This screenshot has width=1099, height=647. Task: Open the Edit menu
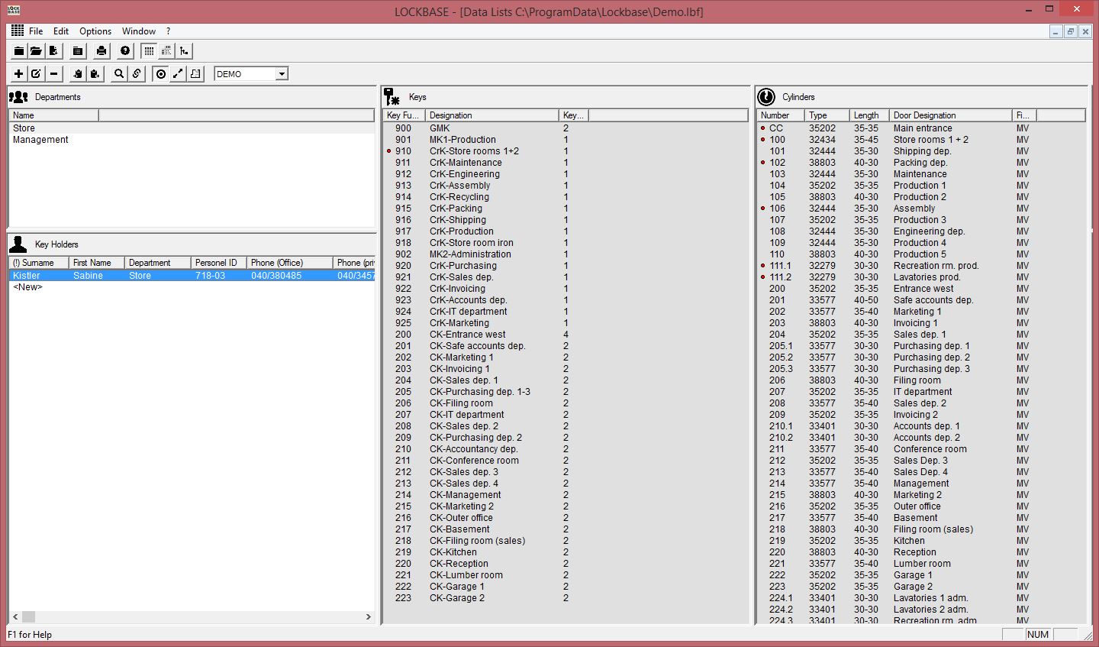[x=61, y=31]
